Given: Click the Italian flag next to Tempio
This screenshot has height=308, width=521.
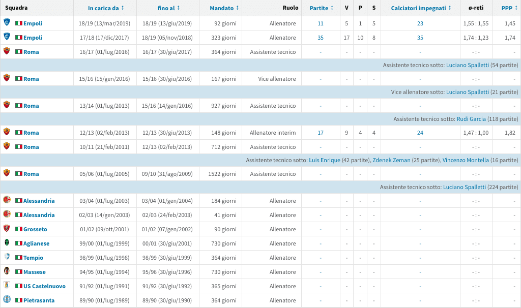Looking at the screenshot, I should pos(19,258).
